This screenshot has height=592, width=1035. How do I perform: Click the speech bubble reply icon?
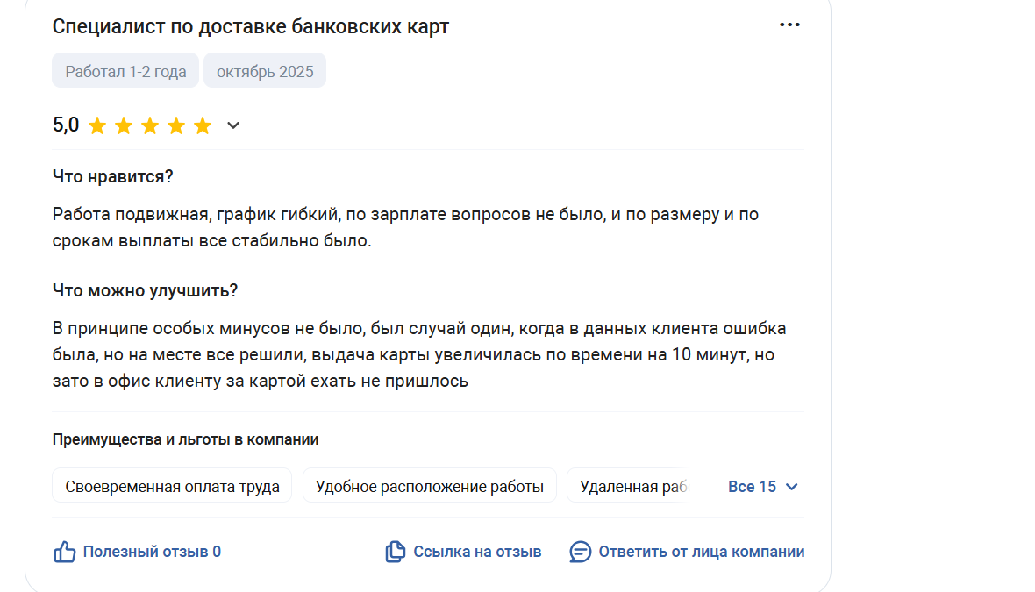[580, 552]
